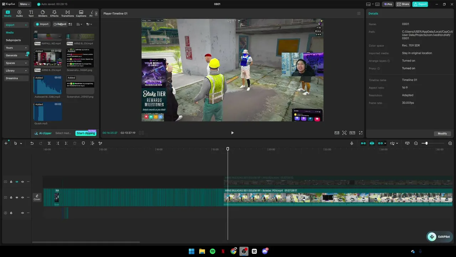The height and width of the screenshot is (257, 456).
Task: Click the Import media button
Action: point(42,24)
